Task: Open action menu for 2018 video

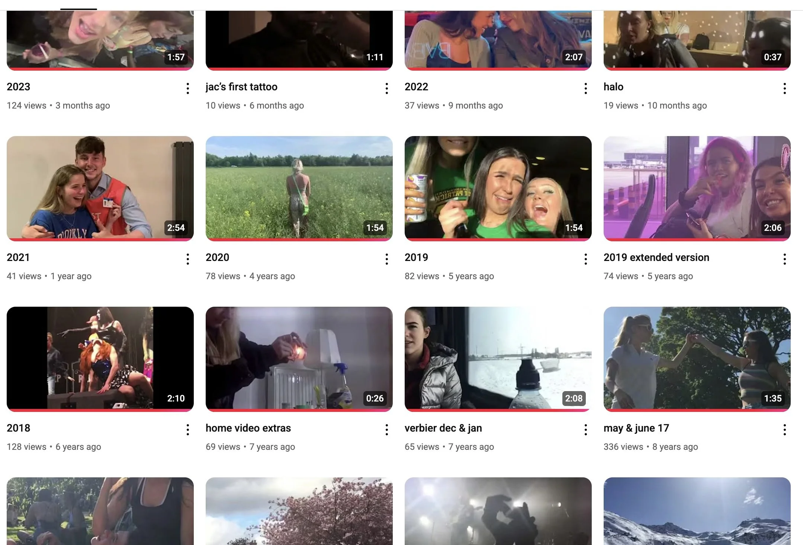Action: tap(188, 430)
